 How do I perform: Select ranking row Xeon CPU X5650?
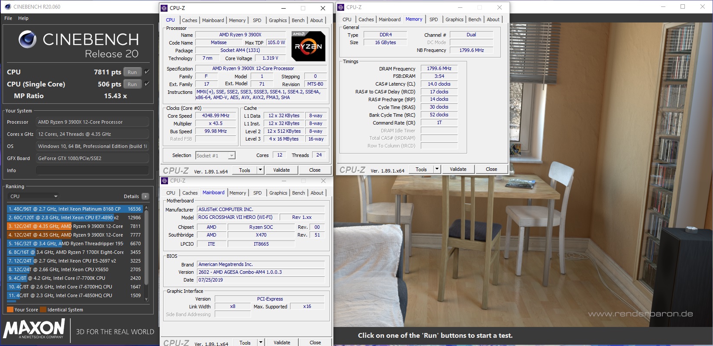[74, 269]
